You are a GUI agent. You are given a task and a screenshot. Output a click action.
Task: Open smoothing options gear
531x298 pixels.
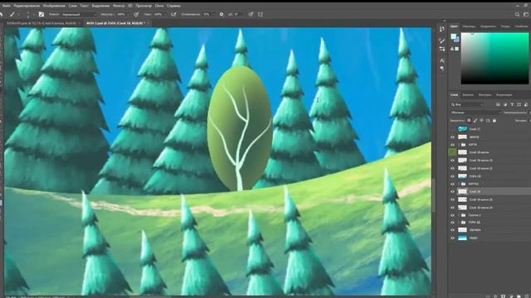222,15
